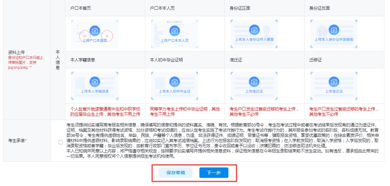Click red migration note under 迁移证
390x186 pixels.
tap(344, 112)
